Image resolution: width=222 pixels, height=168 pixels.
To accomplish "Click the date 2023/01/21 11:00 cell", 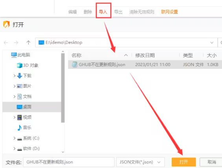I will point(153,65).
